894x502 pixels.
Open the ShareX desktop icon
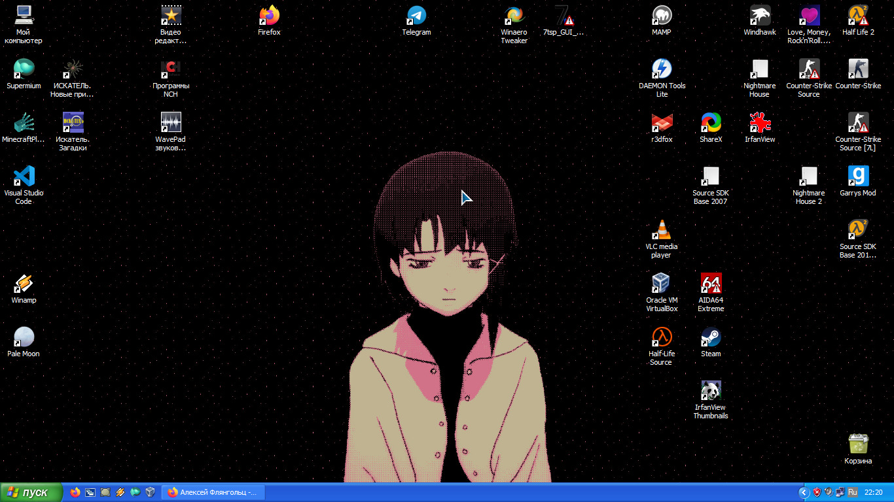point(711,127)
